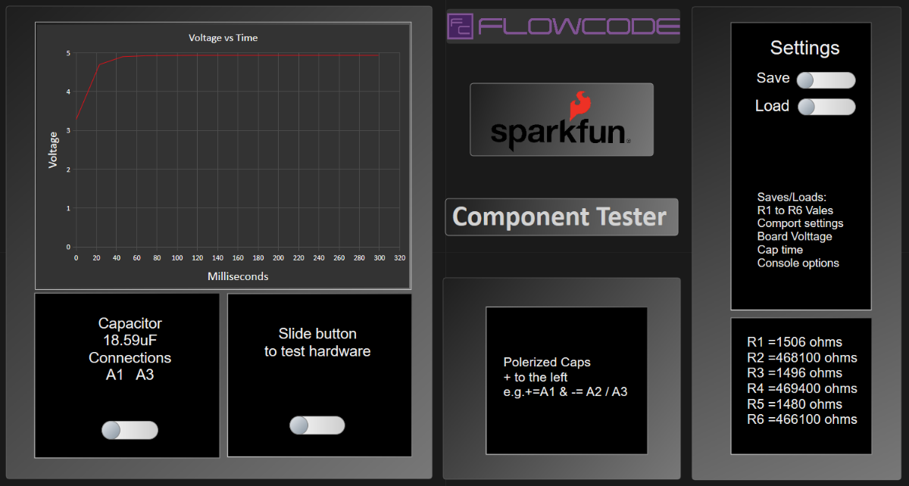Click the Settings heading
The width and height of the screenshot is (909, 486).
click(804, 48)
